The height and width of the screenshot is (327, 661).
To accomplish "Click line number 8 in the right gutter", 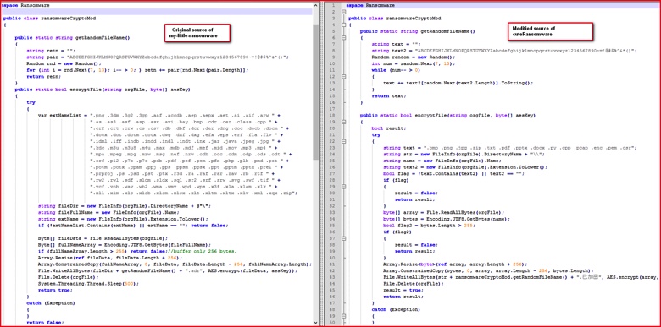I will click(x=333, y=51).
